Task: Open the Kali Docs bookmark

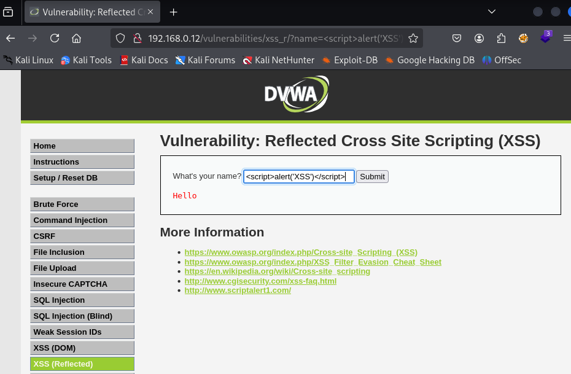Action: coord(144,60)
